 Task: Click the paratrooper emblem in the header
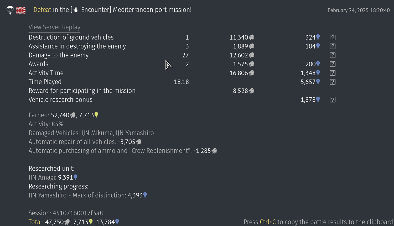10,10
